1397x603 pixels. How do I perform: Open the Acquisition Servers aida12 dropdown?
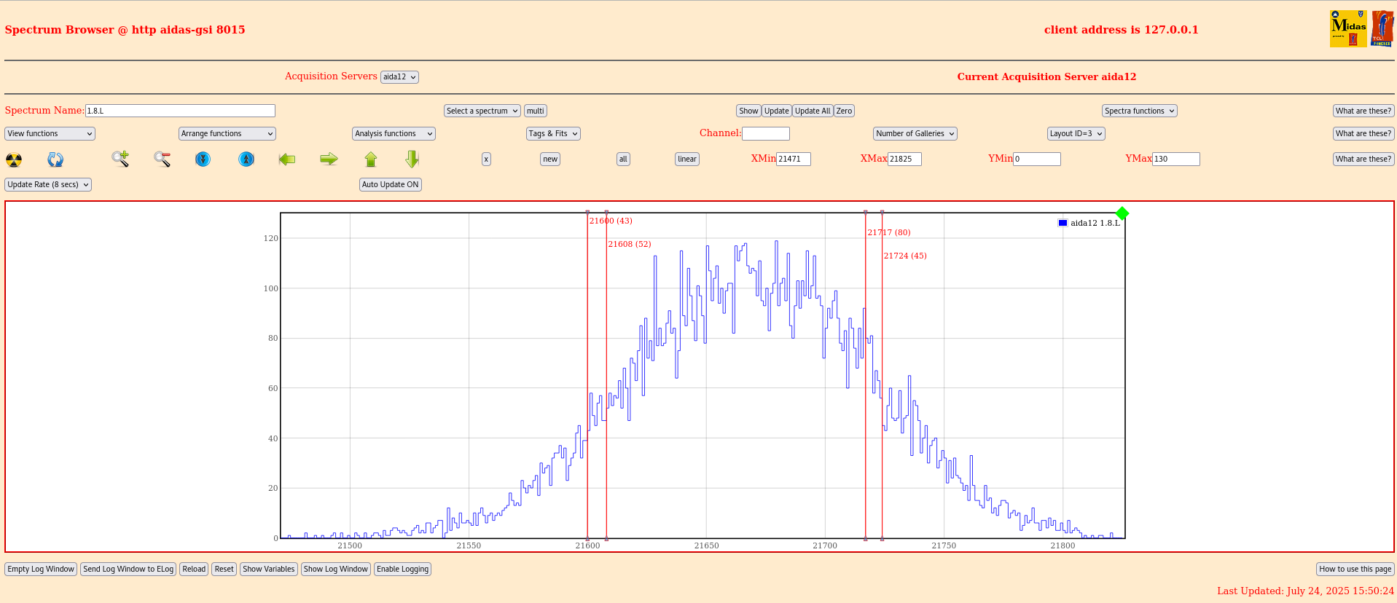pos(399,77)
